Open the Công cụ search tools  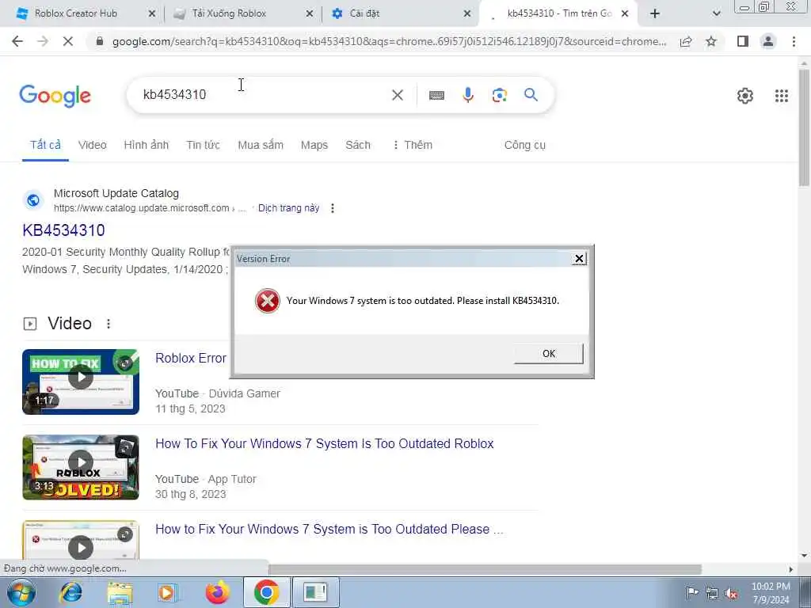point(524,146)
